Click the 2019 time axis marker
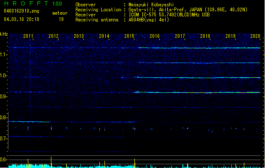Screen dimensions: 265x168 pyautogui.click(x=230, y=36)
